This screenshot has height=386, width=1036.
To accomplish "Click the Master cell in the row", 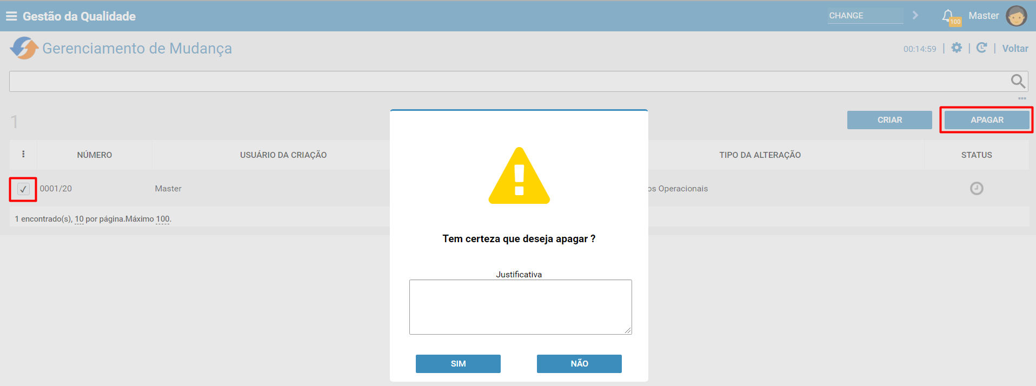I will [x=168, y=189].
